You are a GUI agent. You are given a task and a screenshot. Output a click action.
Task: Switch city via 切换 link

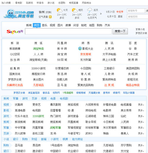tap(48, 12)
